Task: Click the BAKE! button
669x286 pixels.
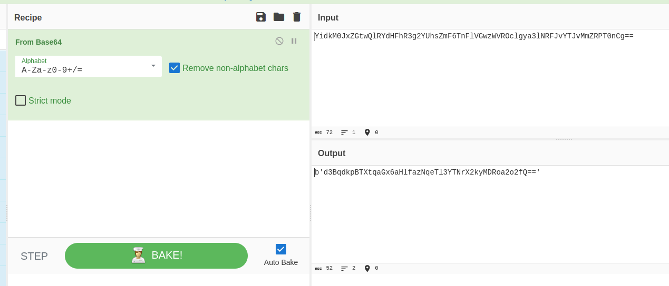Action: (156, 256)
